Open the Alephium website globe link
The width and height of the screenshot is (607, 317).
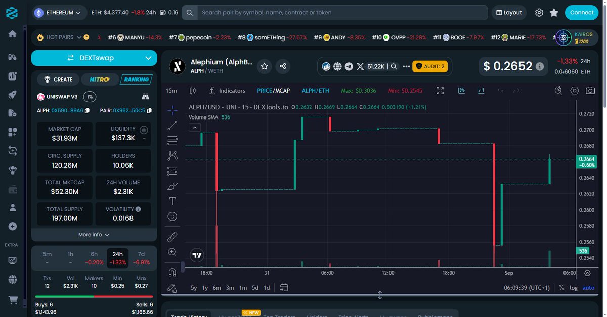337,66
